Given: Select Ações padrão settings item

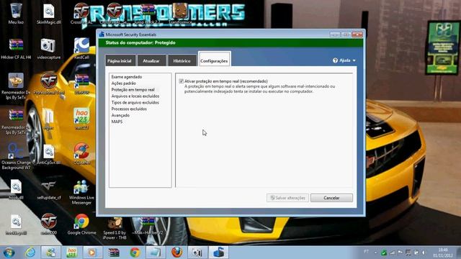Looking at the screenshot, I should click(123, 83).
